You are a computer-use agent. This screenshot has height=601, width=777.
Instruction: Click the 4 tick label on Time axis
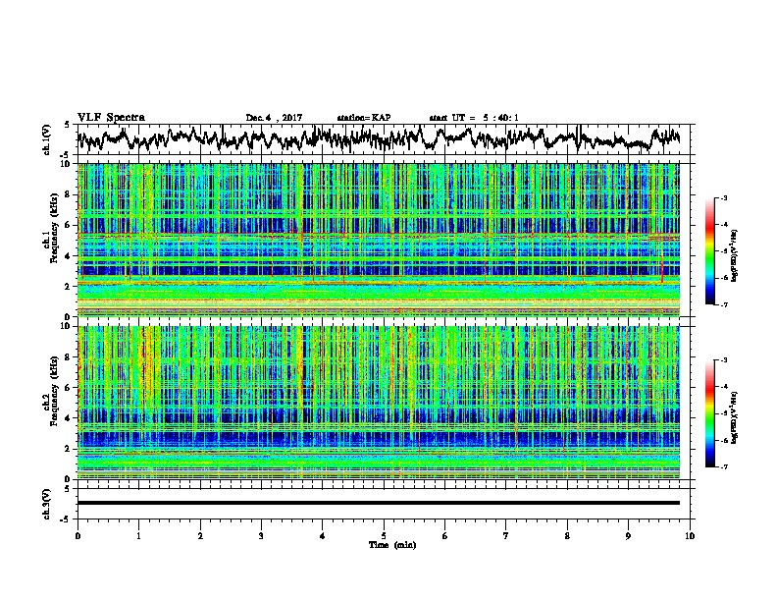tap(323, 536)
